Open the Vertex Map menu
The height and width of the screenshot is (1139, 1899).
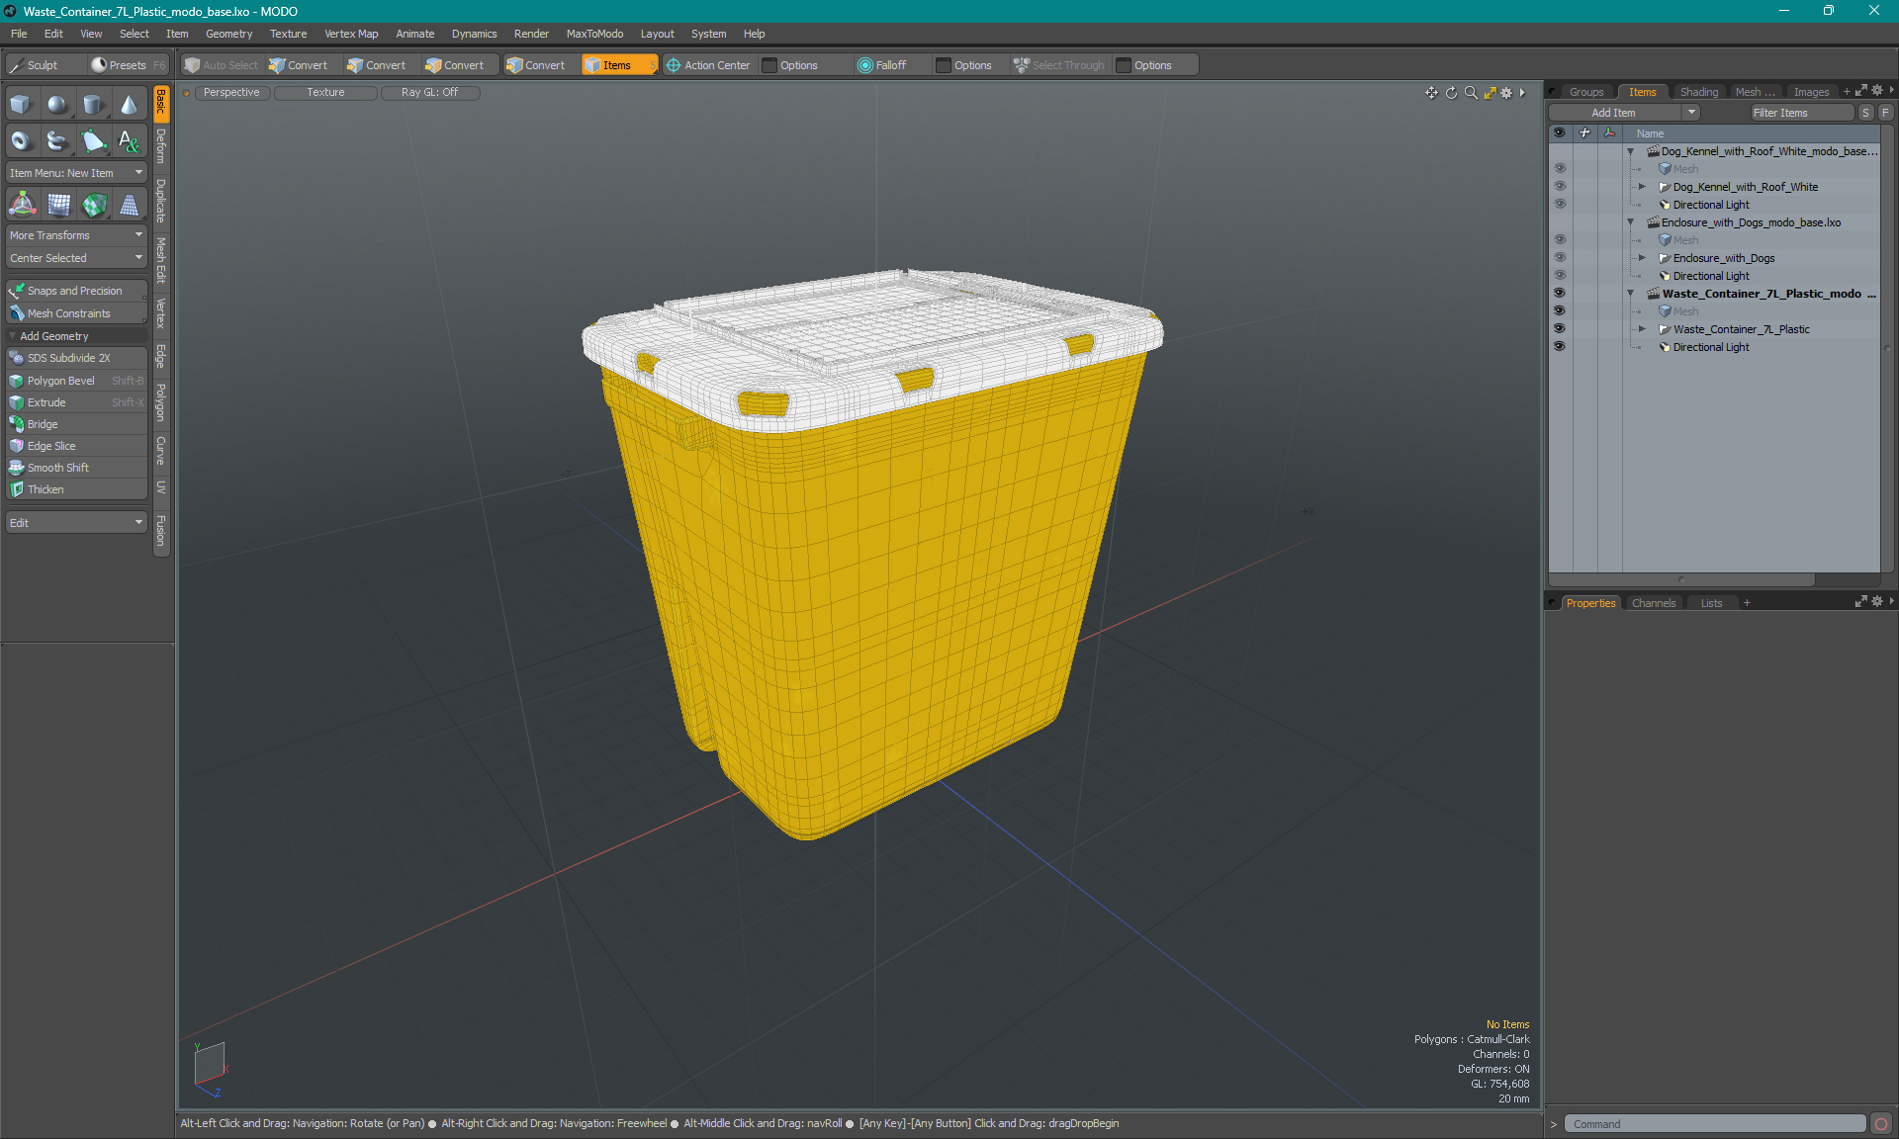click(351, 34)
